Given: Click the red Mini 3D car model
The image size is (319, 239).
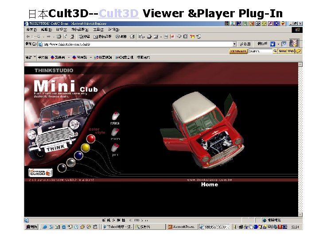Looking at the screenshot, I should pyautogui.click(x=202, y=130).
